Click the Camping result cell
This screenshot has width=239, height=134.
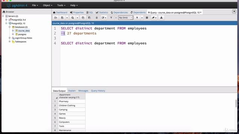click(72, 109)
